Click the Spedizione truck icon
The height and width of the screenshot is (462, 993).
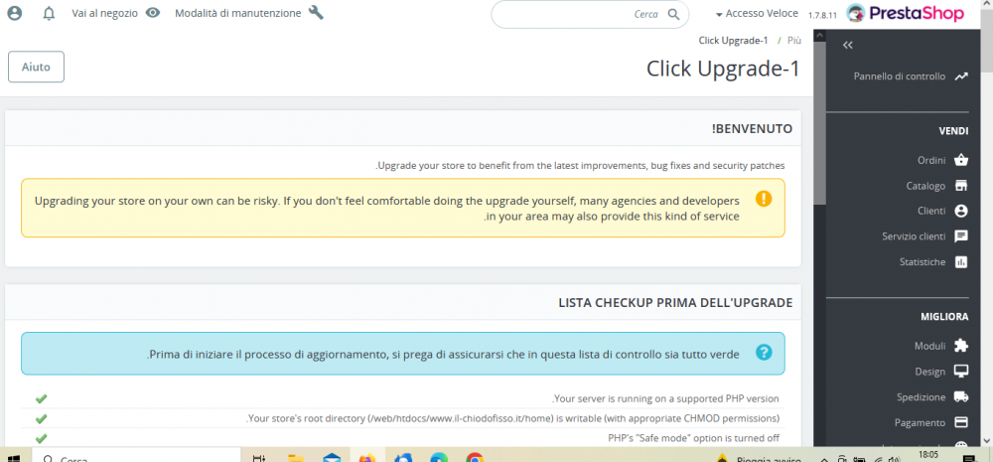pos(961,397)
